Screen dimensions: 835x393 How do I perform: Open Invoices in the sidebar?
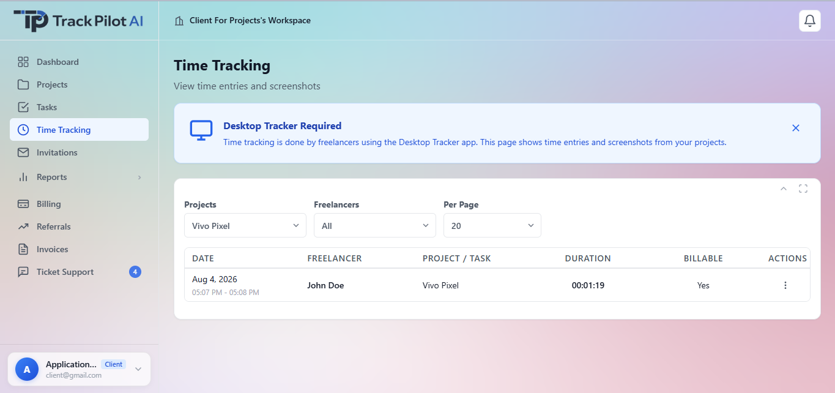coord(79,249)
